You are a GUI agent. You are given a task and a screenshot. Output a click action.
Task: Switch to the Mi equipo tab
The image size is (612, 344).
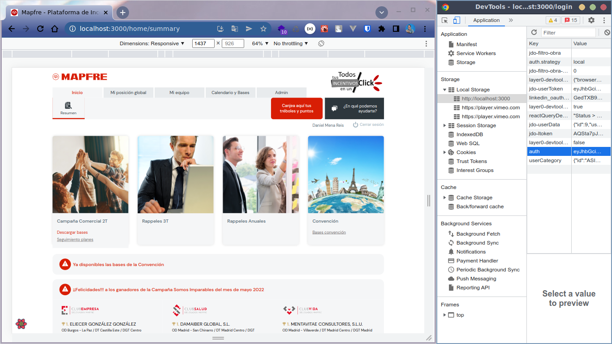179,92
